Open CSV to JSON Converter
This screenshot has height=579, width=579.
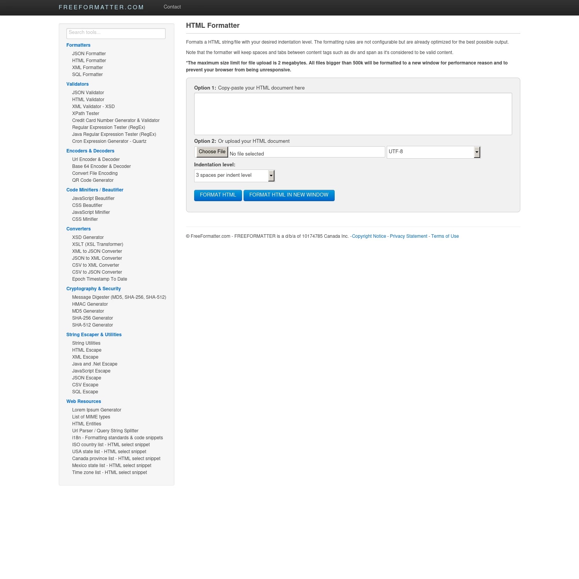[x=97, y=272]
